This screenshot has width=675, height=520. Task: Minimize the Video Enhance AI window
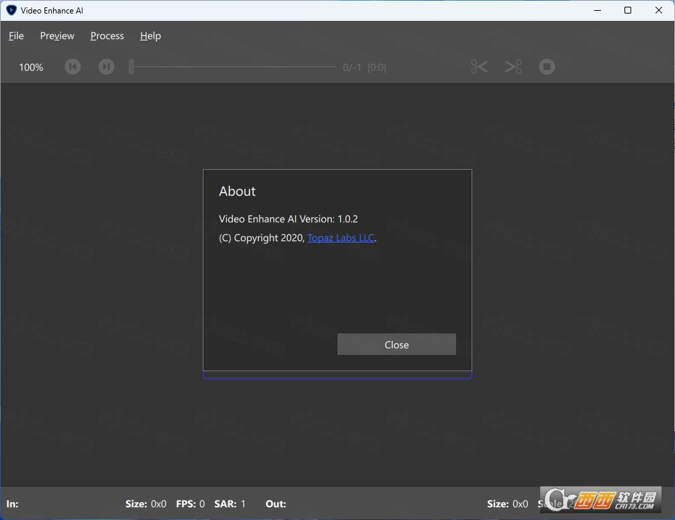[598, 10]
